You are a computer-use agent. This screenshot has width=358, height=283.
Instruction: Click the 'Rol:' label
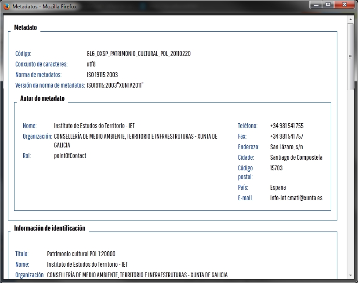[x=27, y=155]
